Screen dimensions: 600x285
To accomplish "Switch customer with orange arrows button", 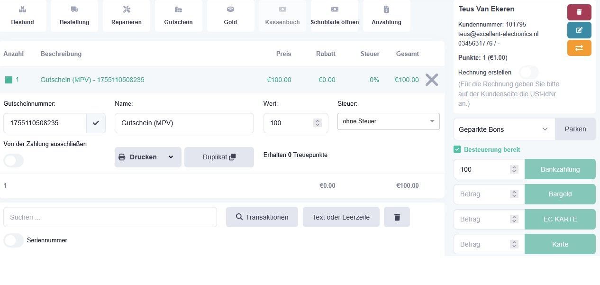I will click(579, 48).
